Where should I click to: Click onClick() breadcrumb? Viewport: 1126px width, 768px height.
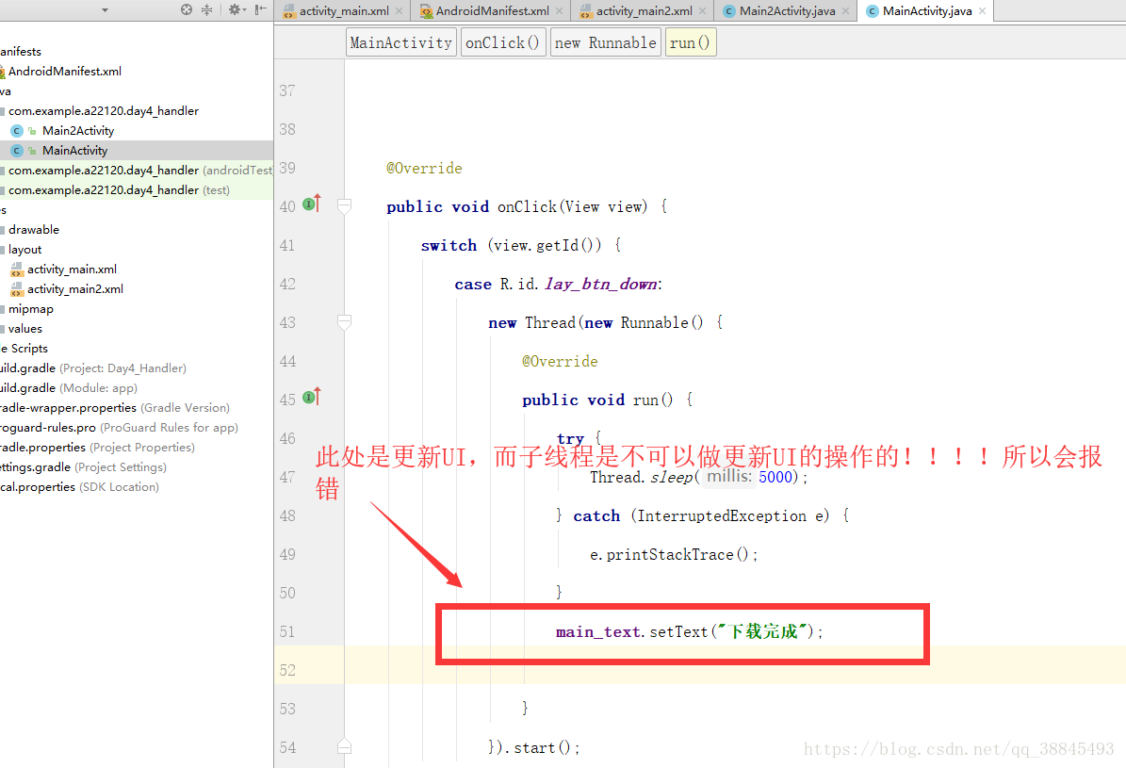(x=502, y=42)
